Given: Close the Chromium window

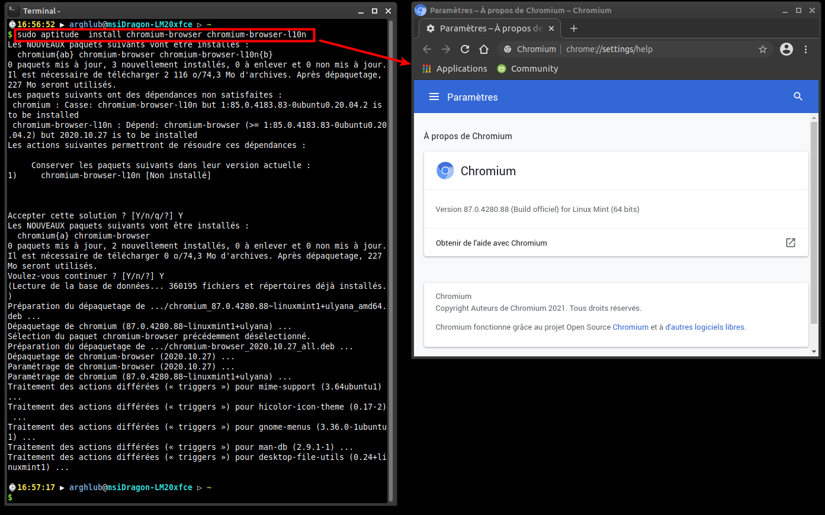Looking at the screenshot, I should click(812, 10).
